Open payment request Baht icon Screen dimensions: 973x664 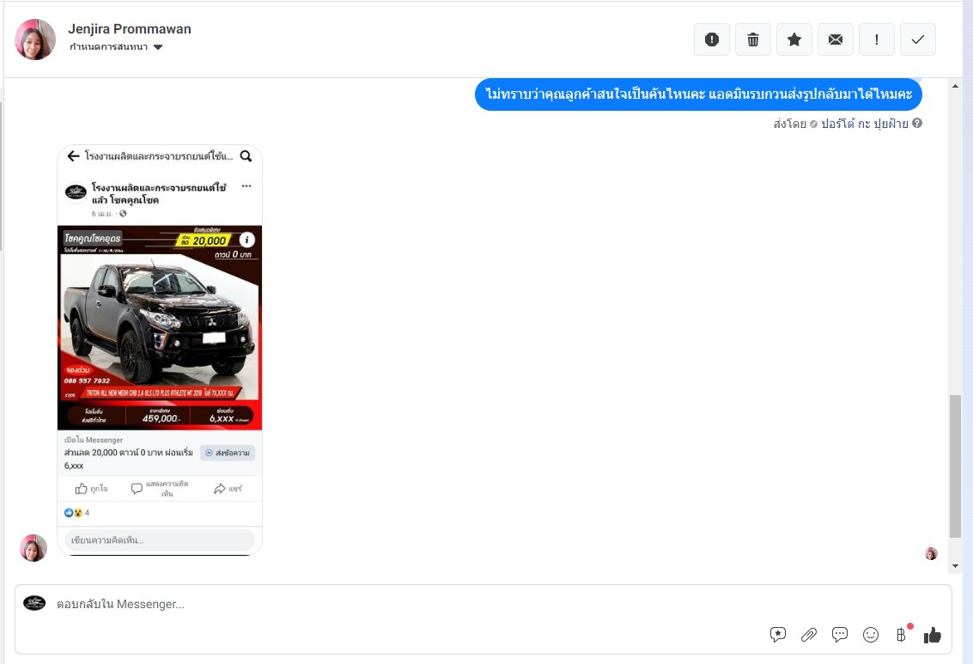(x=902, y=634)
